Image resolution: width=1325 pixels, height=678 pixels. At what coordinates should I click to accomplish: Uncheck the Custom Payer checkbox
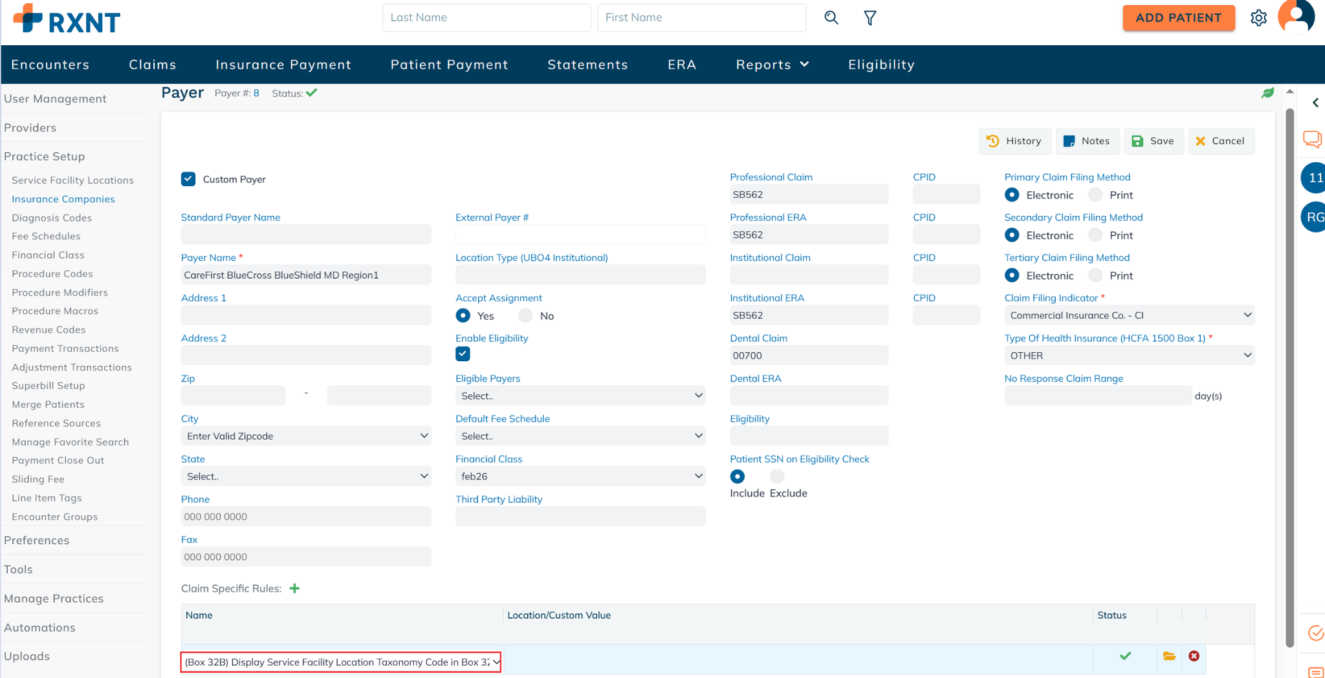click(x=188, y=179)
